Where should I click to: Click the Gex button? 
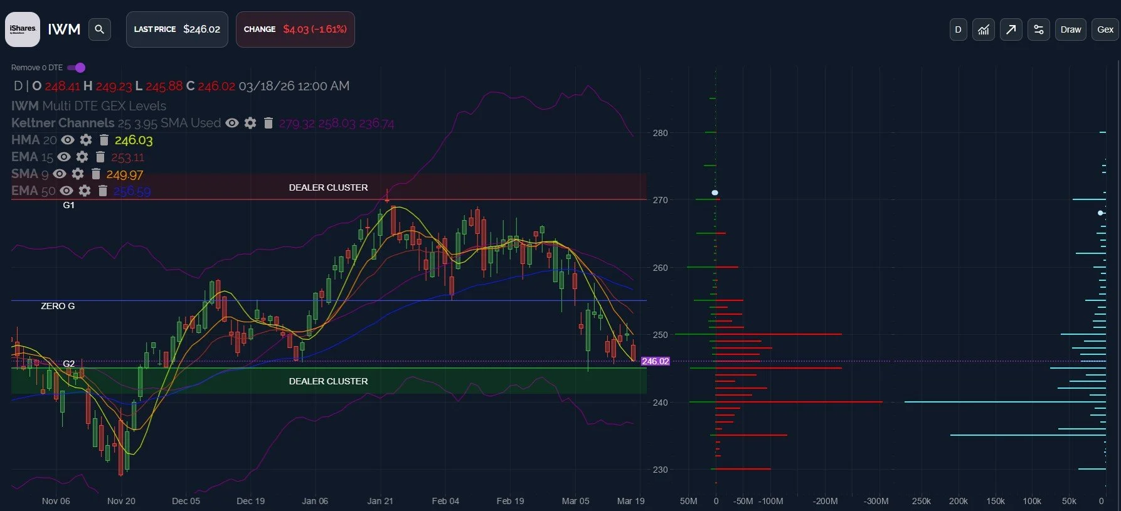[1105, 29]
